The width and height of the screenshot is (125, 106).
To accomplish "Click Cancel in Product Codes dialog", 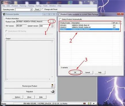I will point(88,72).
